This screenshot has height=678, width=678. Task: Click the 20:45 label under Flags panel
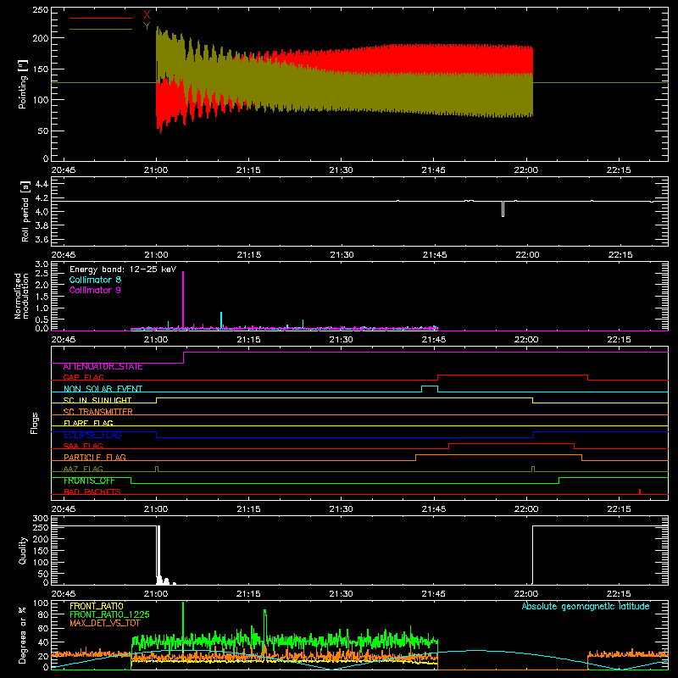64,509
